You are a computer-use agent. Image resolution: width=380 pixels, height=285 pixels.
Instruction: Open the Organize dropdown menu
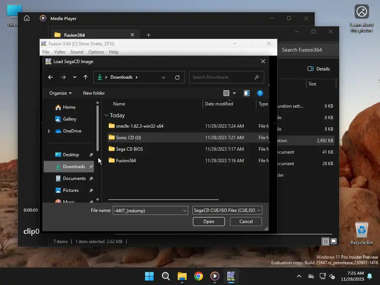60,93
